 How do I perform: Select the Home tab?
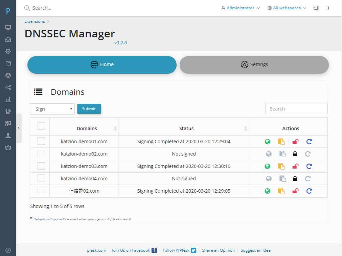point(102,65)
